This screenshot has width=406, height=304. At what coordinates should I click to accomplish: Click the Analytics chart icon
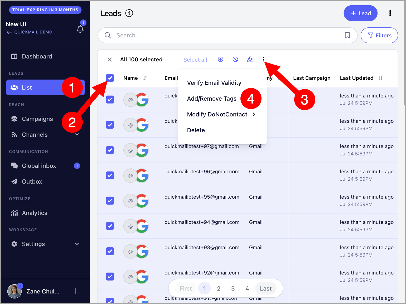pyautogui.click(x=14, y=213)
